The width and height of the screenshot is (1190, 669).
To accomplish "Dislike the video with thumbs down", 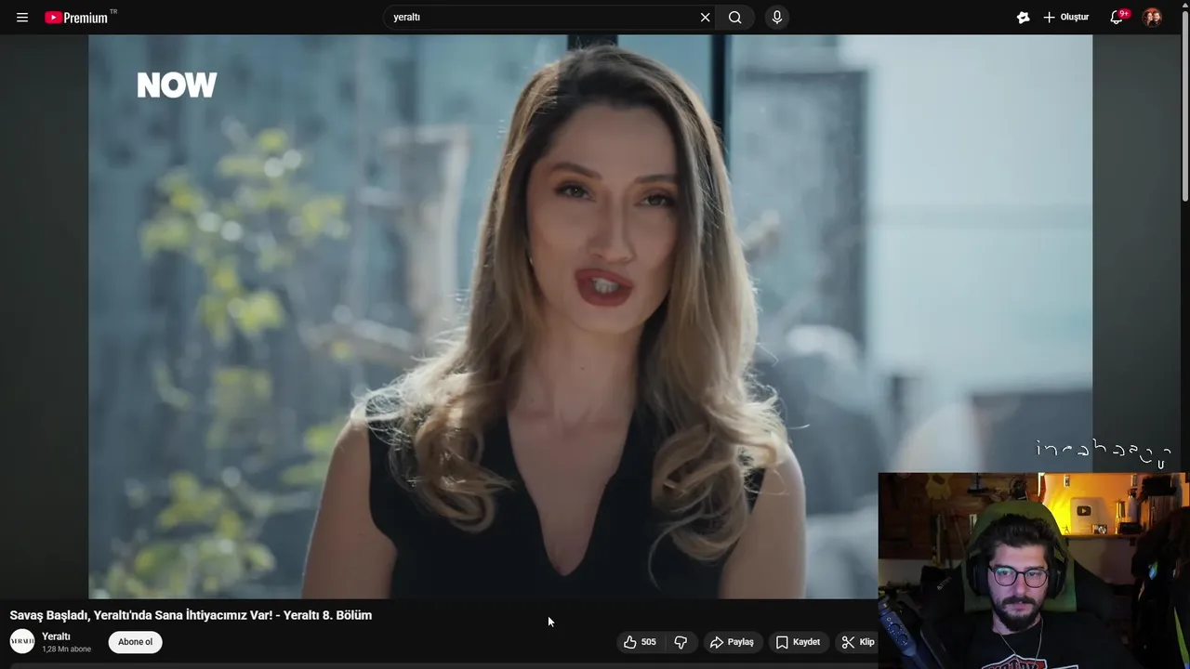I will [681, 642].
